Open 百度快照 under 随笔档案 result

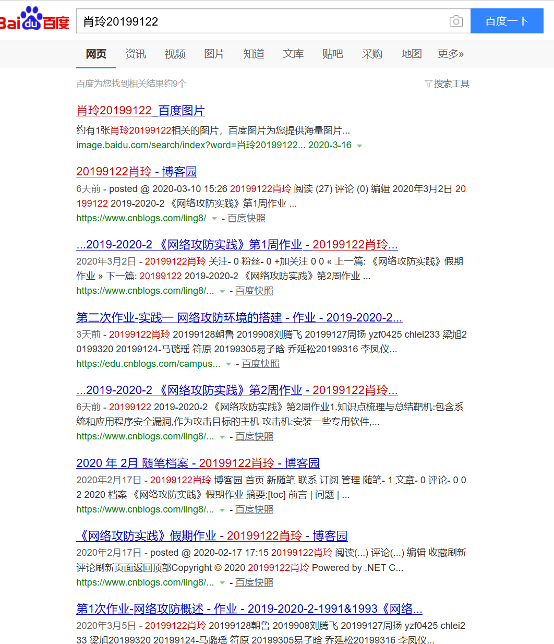pos(254,509)
